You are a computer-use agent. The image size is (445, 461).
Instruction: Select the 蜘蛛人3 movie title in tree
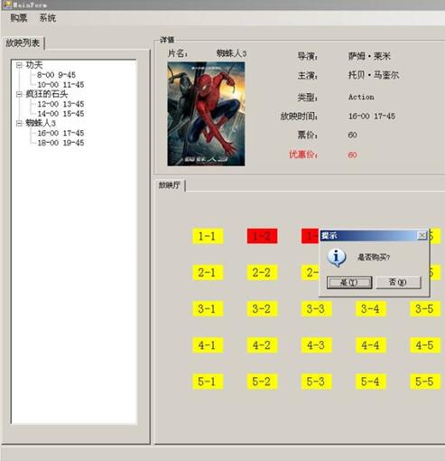pos(41,123)
